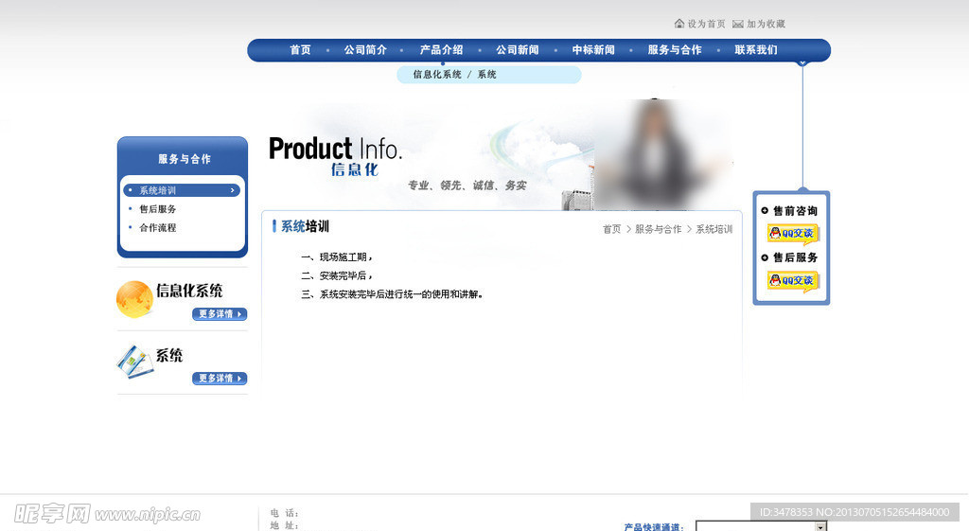Open the 联系我们 navigation item

pyautogui.click(x=756, y=50)
